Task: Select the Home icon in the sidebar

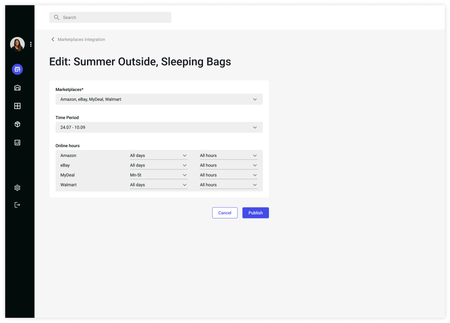Action: click(x=17, y=87)
